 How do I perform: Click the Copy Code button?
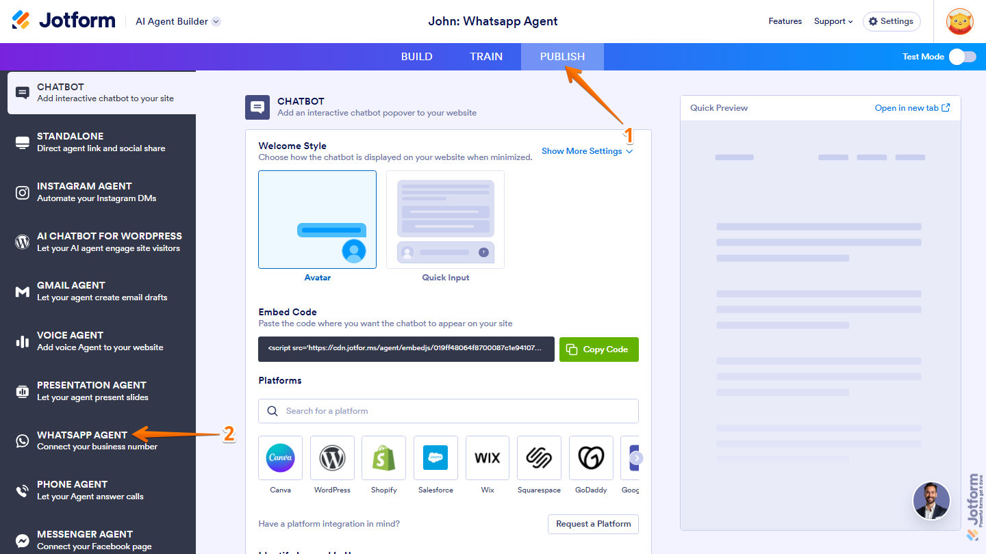599,349
